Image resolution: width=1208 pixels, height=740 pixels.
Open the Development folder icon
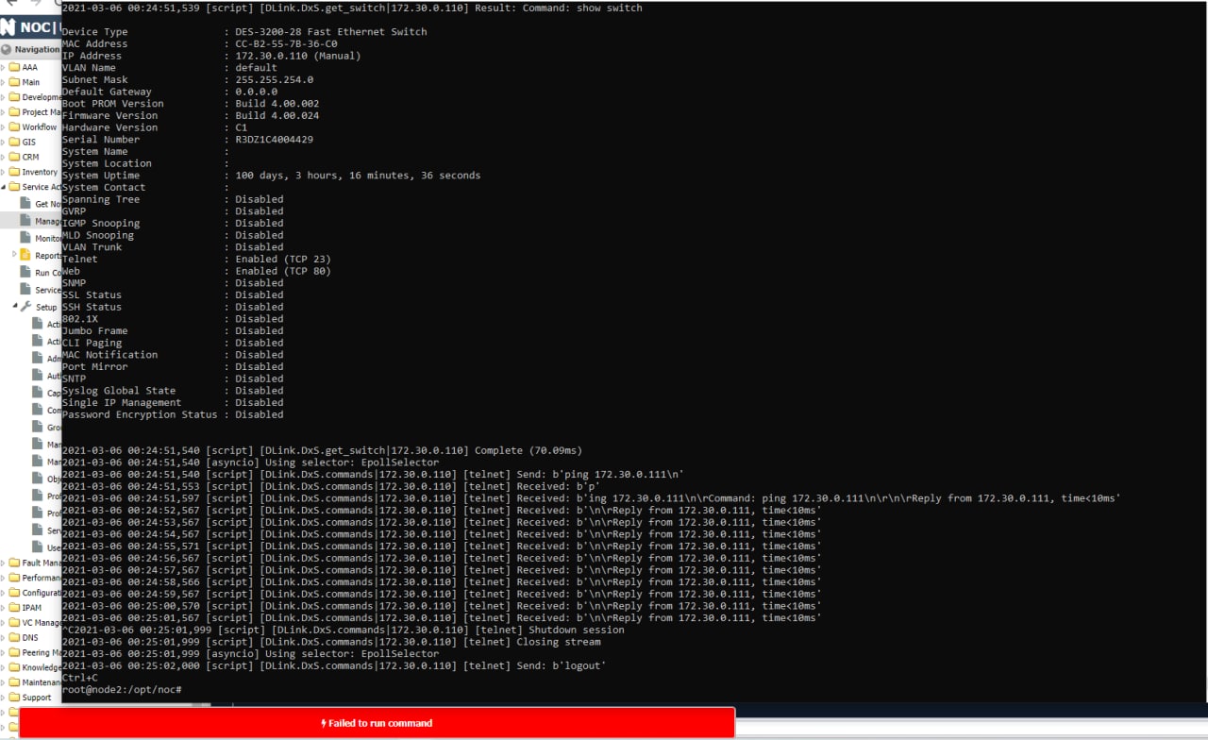coord(14,97)
